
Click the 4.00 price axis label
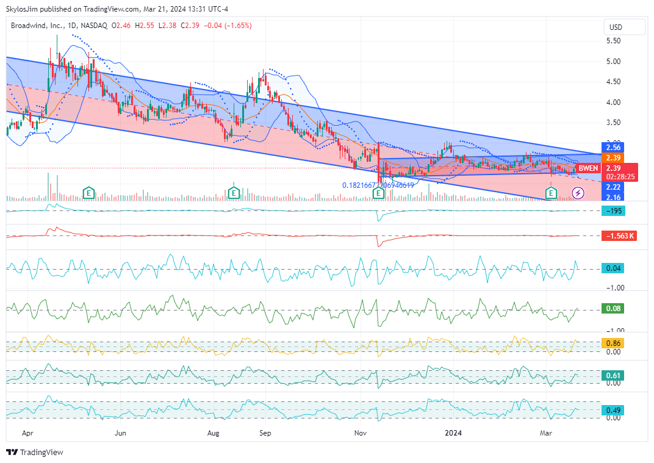613,102
